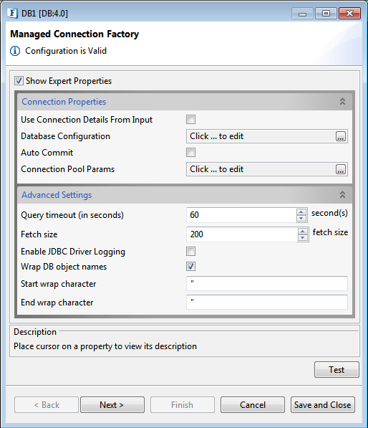This screenshot has height=428, width=368.
Task: Open Connection Pool Params ellipsis button
Action: pos(341,169)
